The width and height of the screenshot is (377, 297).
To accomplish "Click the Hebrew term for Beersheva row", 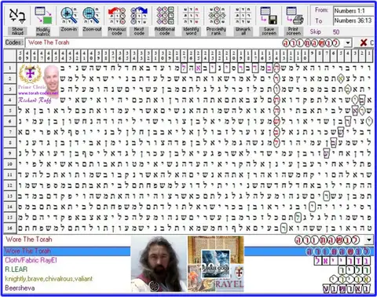I will [346, 288].
